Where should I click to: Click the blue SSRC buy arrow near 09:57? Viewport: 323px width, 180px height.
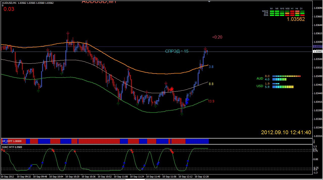(42, 163)
